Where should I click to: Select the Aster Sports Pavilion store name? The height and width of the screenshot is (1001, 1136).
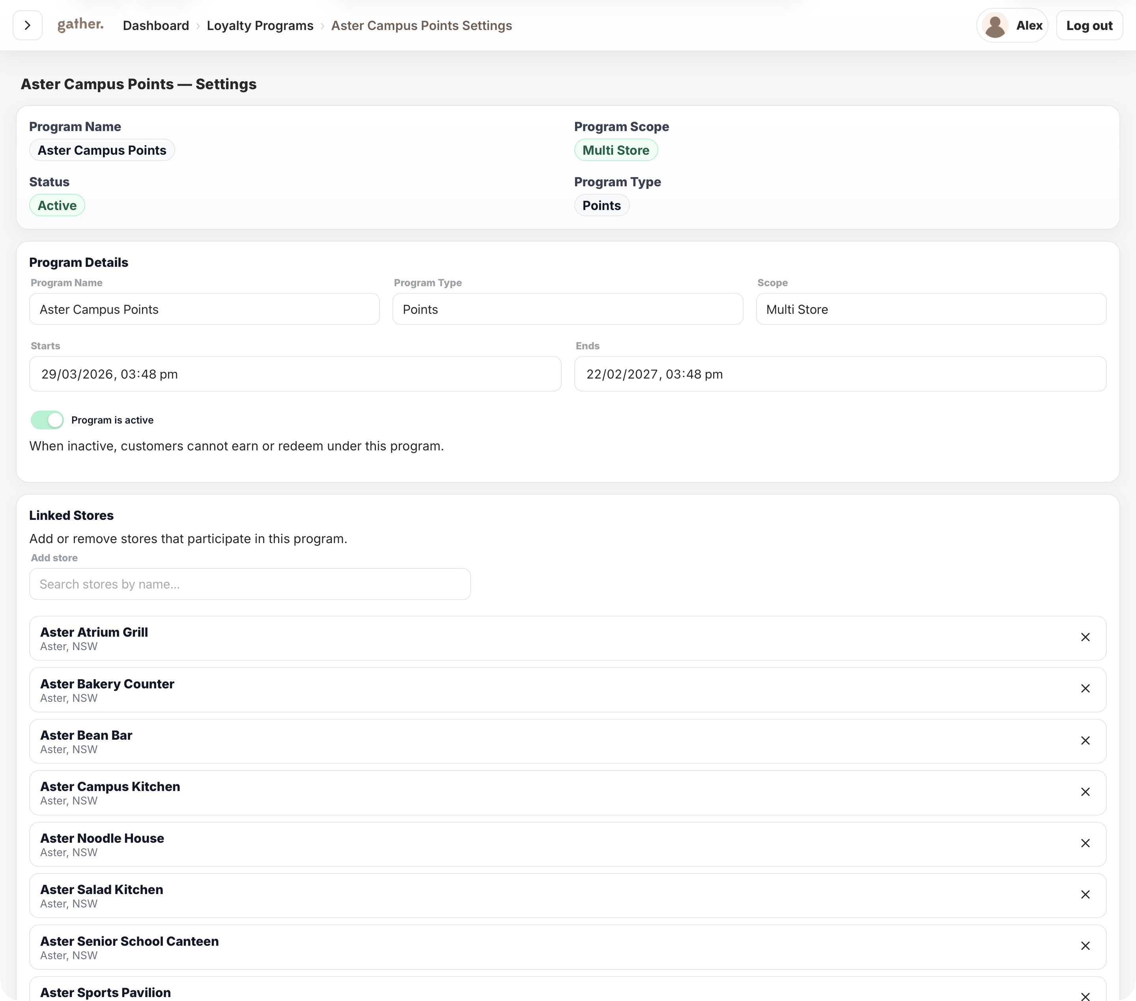106,993
